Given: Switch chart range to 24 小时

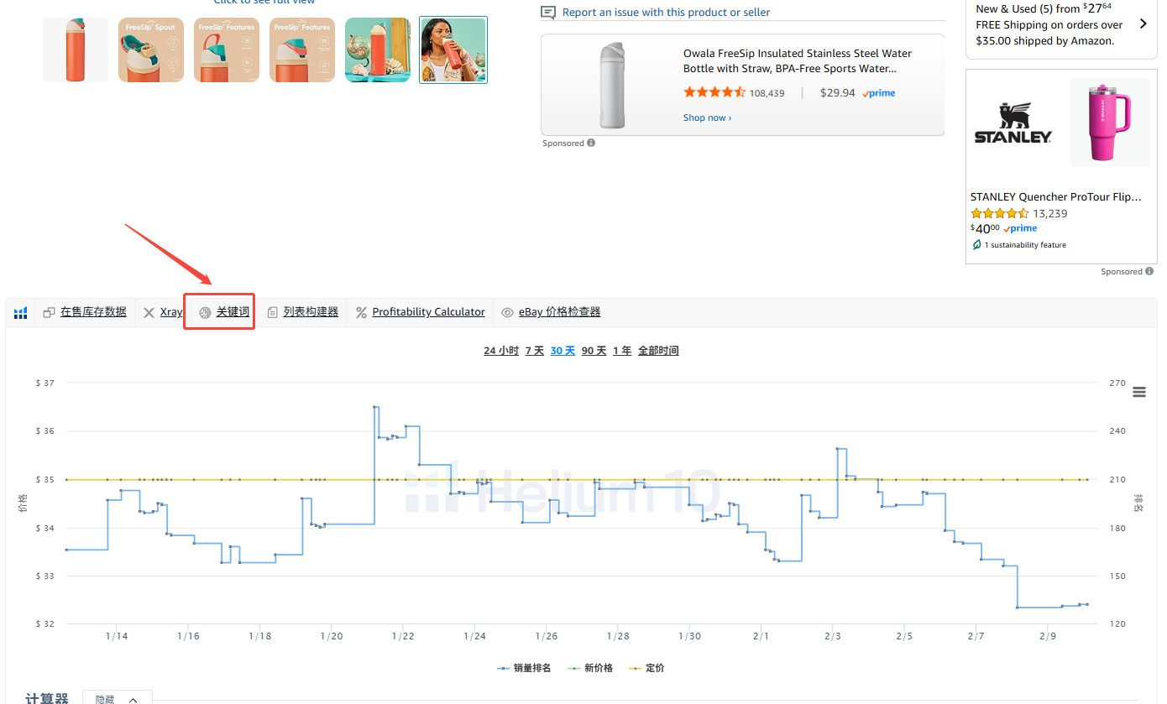Looking at the screenshot, I should [501, 351].
